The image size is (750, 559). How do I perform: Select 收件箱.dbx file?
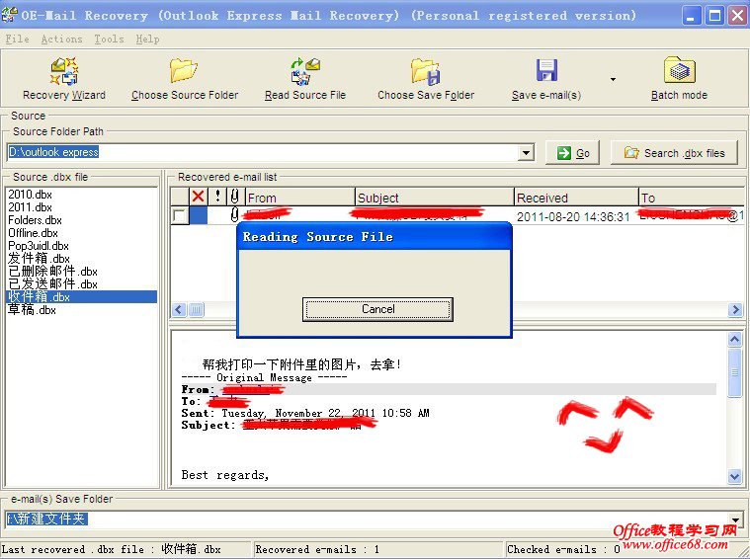click(x=81, y=297)
